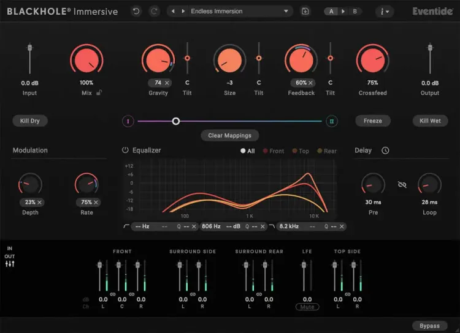Toggle the Pre/Loop delay link icon
The image size is (460, 333).
402,184
